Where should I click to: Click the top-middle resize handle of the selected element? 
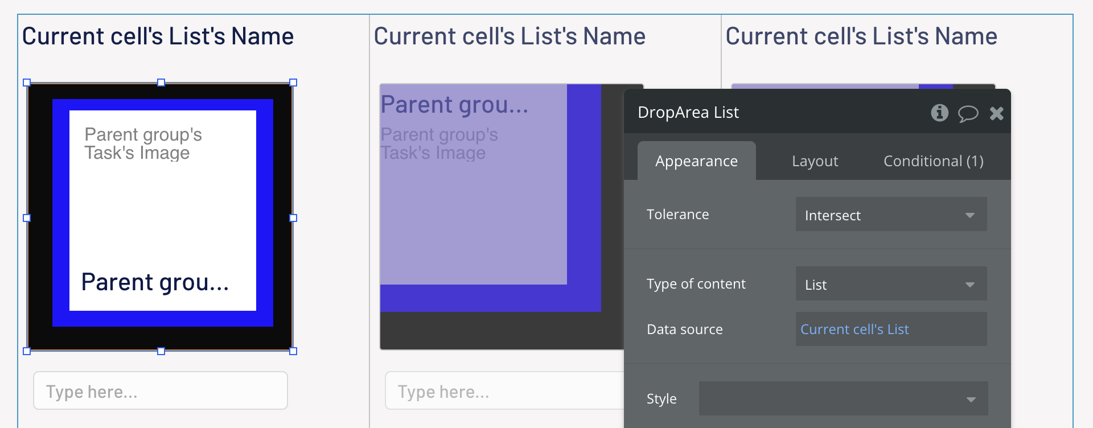[161, 83]
